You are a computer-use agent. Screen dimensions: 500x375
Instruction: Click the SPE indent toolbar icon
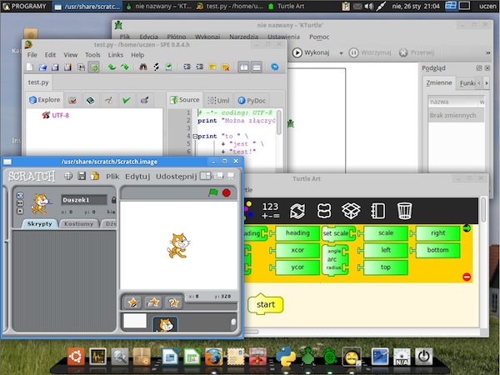tap(187, 67)
